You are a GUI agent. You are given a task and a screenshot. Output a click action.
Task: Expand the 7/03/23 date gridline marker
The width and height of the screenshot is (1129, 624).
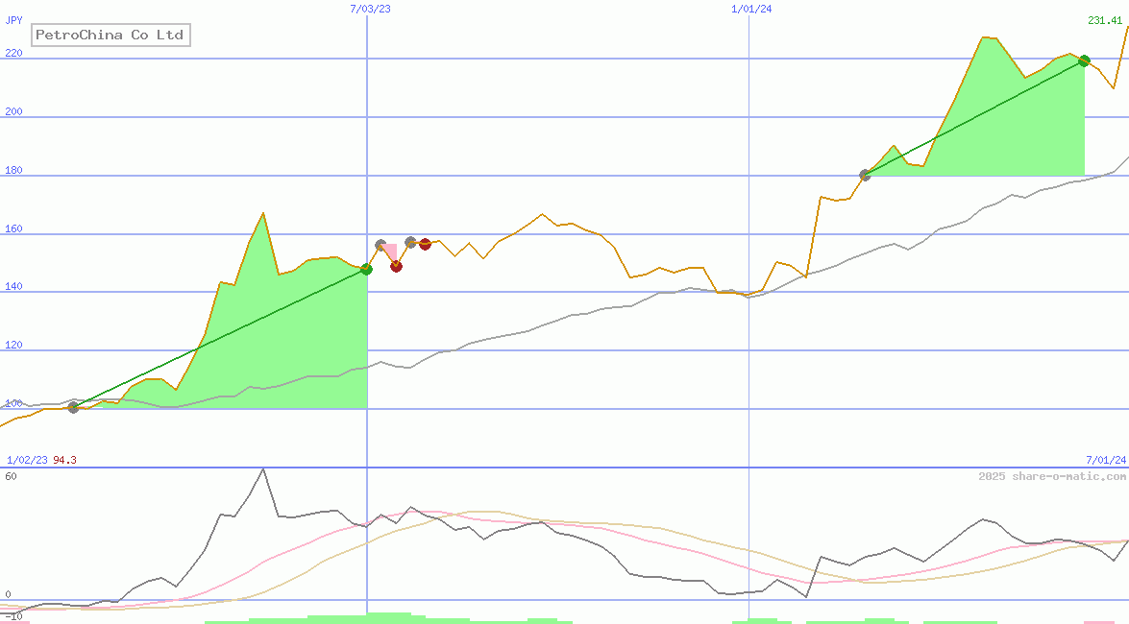point(370,10)
